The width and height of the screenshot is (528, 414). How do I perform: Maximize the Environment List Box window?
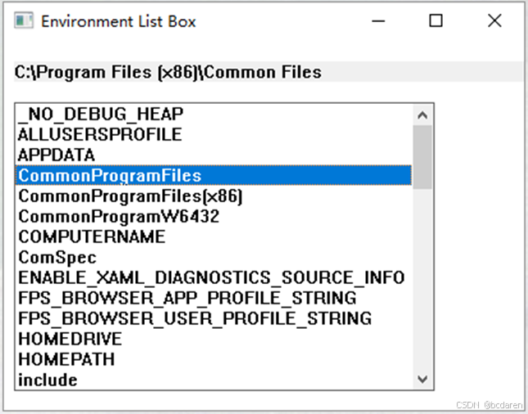click(x=435, y=21)
